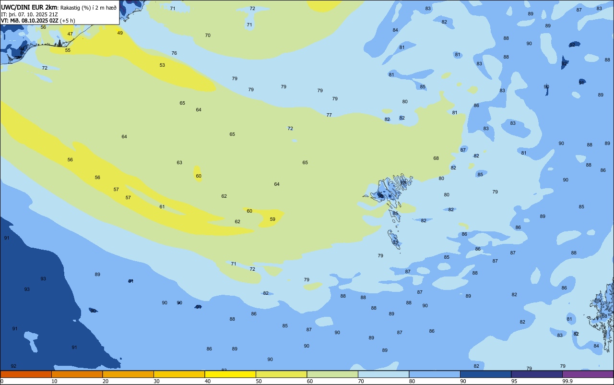Click the humidity value 68 on the map
Screen dimensions: 614x385
click(436, 158)
